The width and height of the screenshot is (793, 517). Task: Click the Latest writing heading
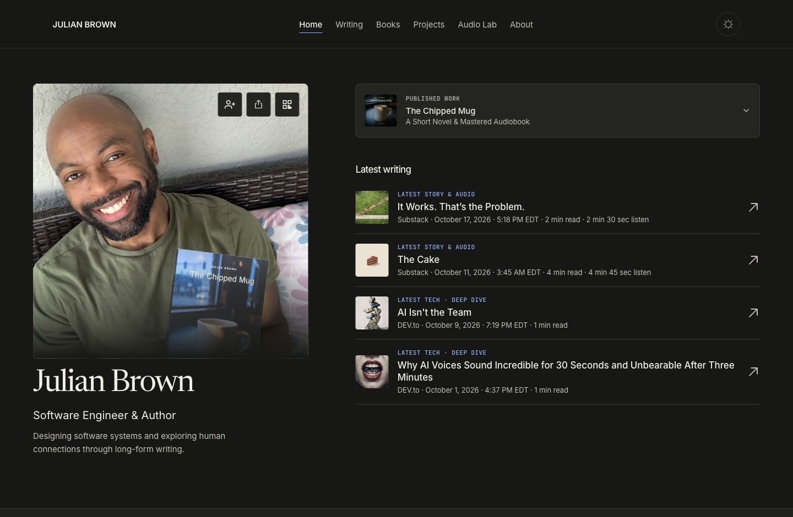(383, 169)
